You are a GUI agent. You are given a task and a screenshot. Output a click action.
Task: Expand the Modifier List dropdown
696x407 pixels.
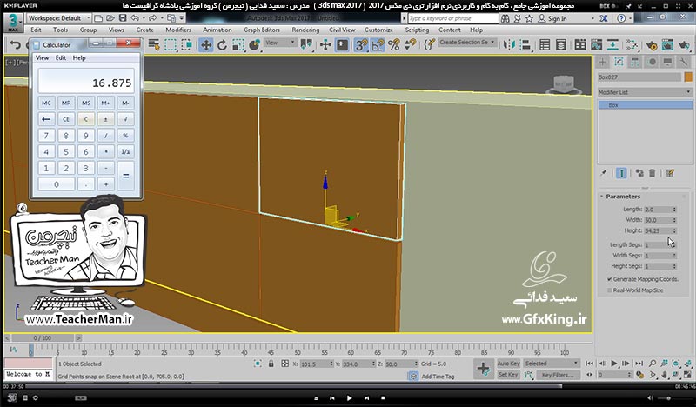coord(645,92)
